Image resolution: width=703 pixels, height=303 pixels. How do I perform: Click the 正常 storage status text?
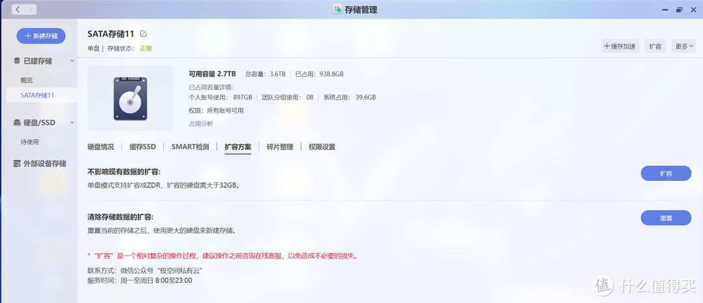[146, 48]
